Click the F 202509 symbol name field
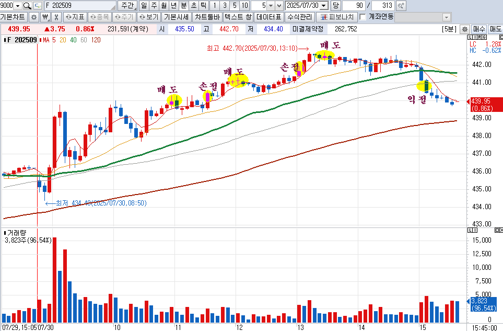The image size is (503, 331). point(80,5)
